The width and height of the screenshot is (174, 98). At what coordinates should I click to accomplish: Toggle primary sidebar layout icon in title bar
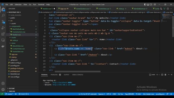pyautogui.click(x=145, y=4)
